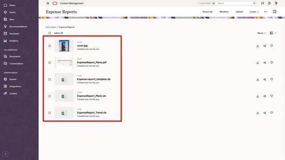Download Expense report1_template.xls

point(257,80)
